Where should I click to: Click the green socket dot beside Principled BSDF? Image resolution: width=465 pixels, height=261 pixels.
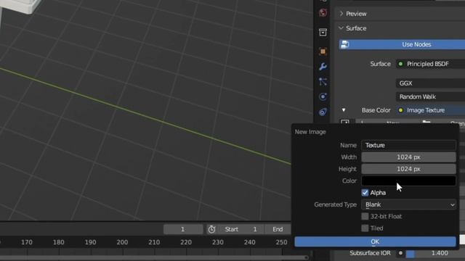point(400,64)
